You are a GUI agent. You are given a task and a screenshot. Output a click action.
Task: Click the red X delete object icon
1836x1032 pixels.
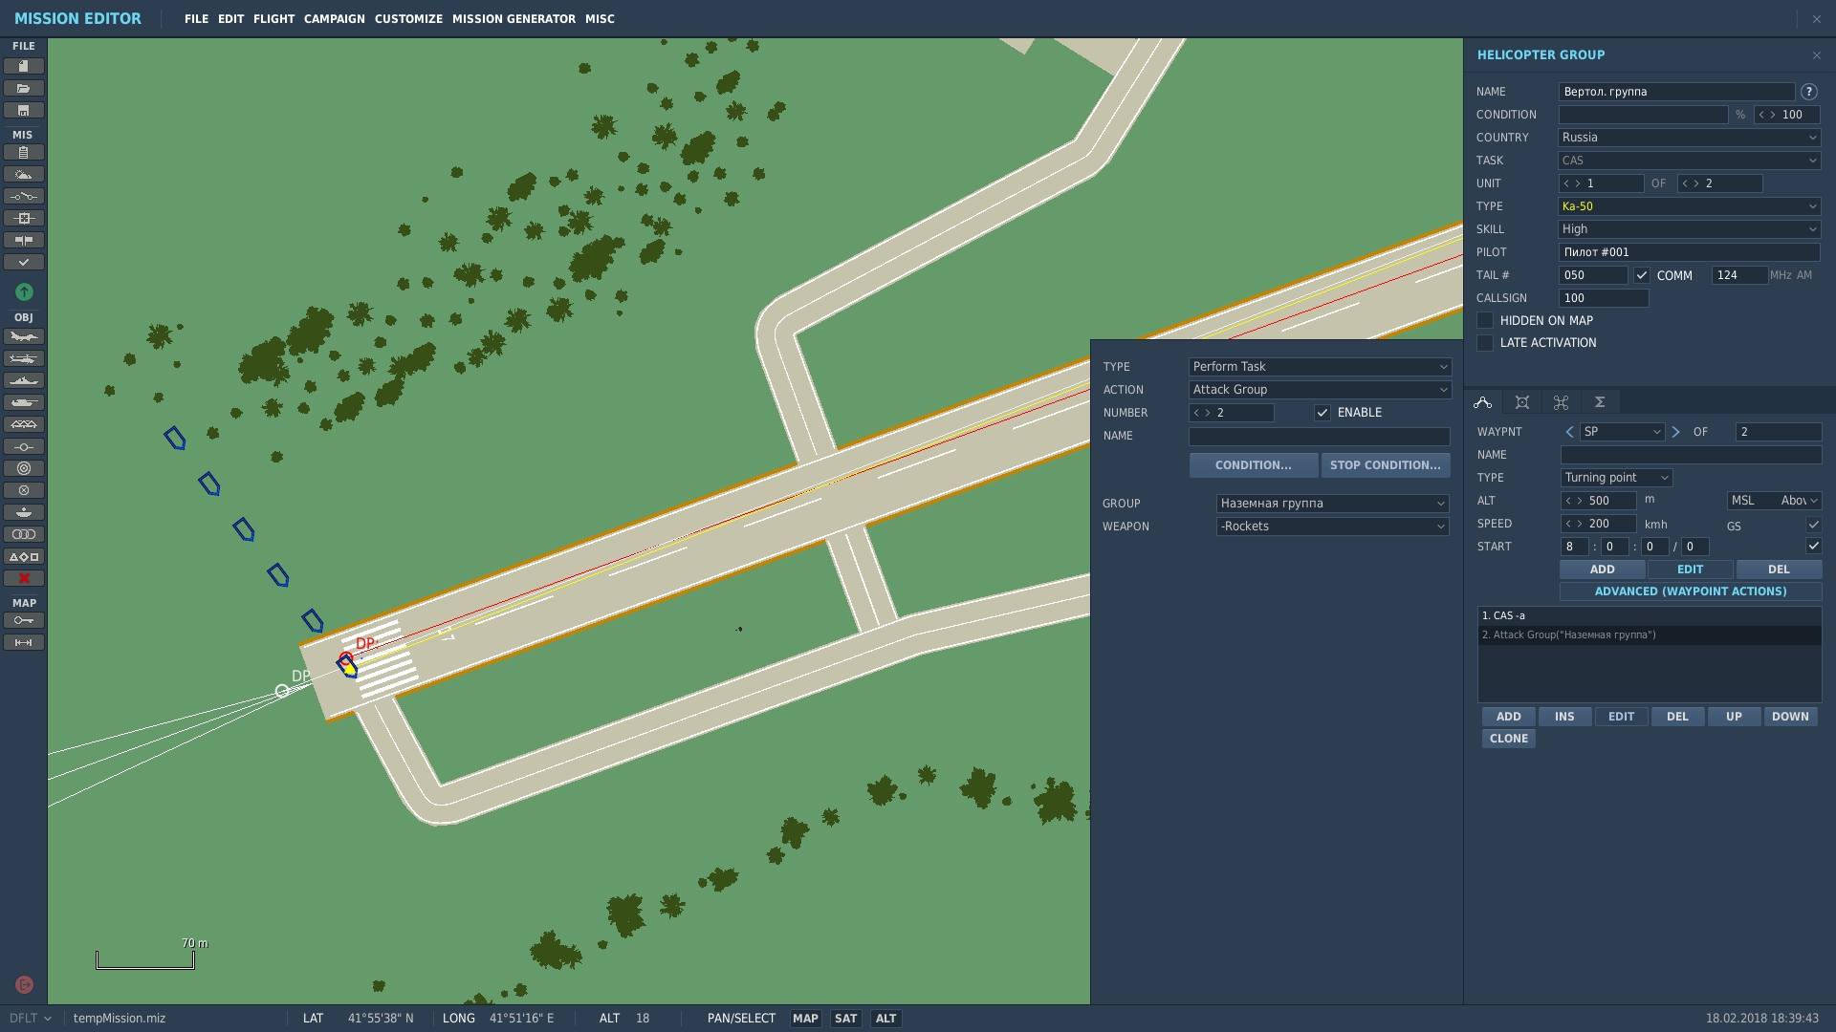pos(24,579)
